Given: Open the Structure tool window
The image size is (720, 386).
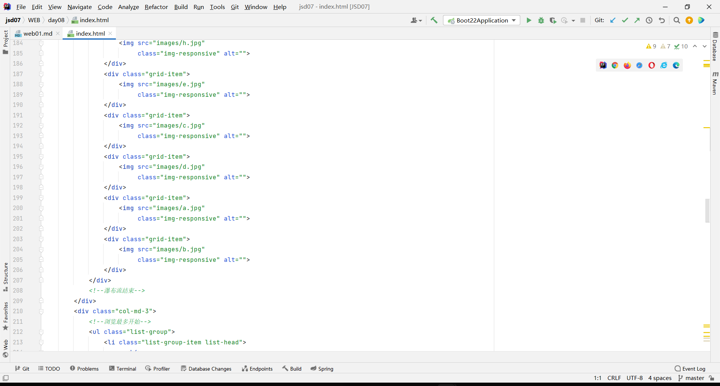Looking at the screenshot, I should (5, 277).
